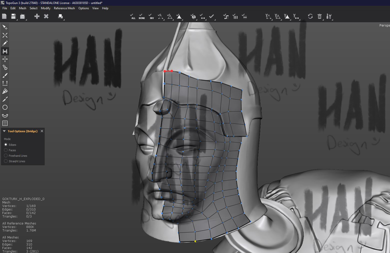Pick the symmetry axis tool
Screen dimensions: 390x253
5,59
